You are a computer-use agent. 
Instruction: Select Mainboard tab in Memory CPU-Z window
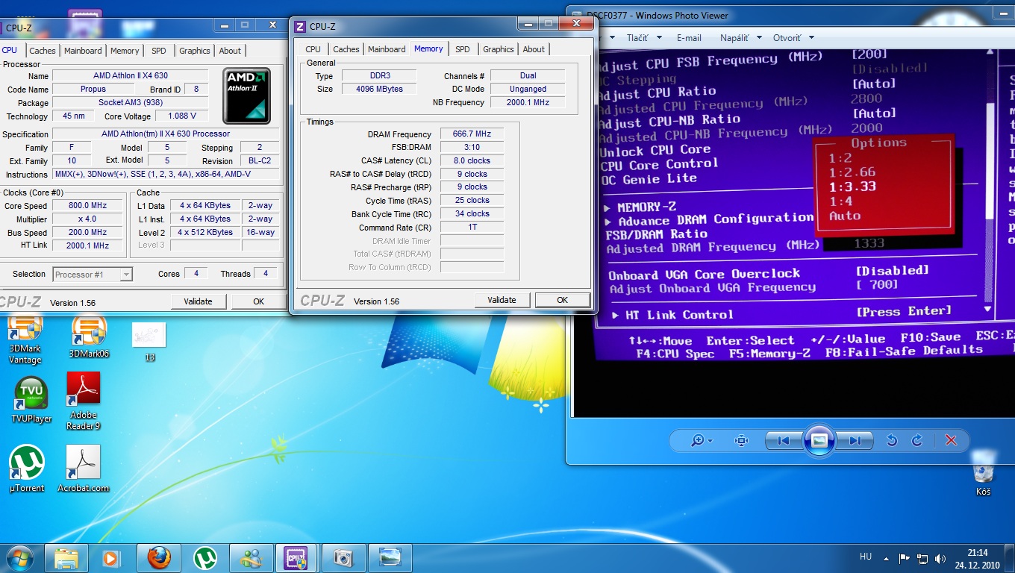[387, 49]
